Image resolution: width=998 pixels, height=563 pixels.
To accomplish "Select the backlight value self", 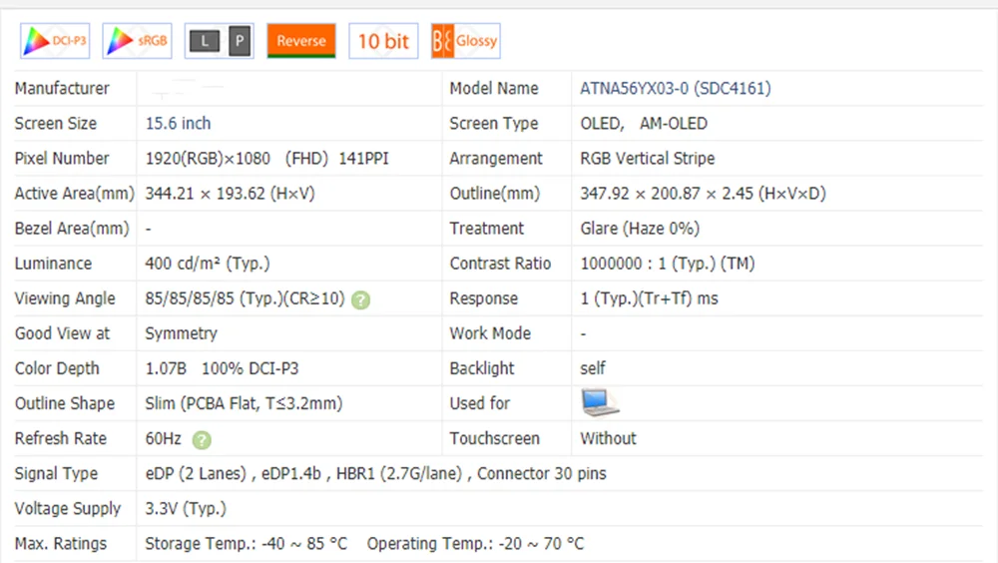I will click(x=593, y=368).
